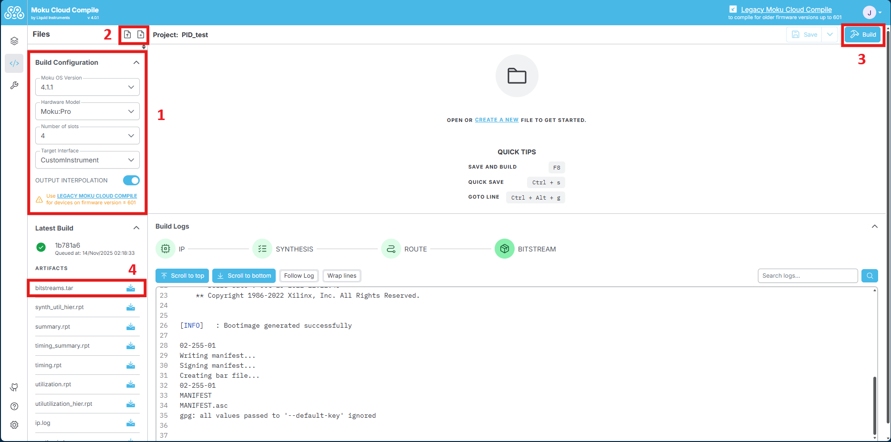891x442 pixels.
Task: Open the Moku OS Version dropdown
Action: click(87, 87)
